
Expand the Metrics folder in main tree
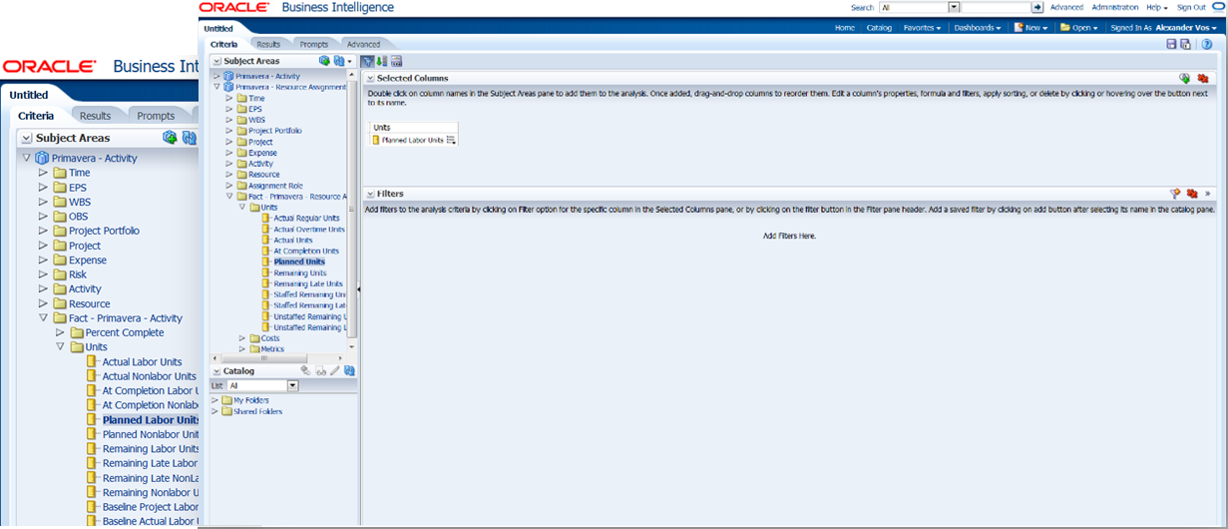241,349
